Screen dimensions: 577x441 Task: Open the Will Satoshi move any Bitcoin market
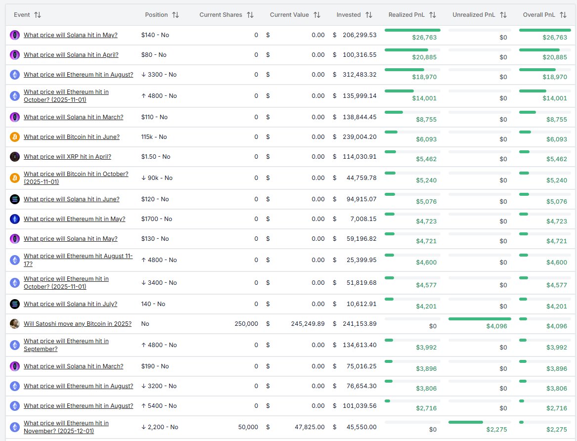[x=77, y=323]
